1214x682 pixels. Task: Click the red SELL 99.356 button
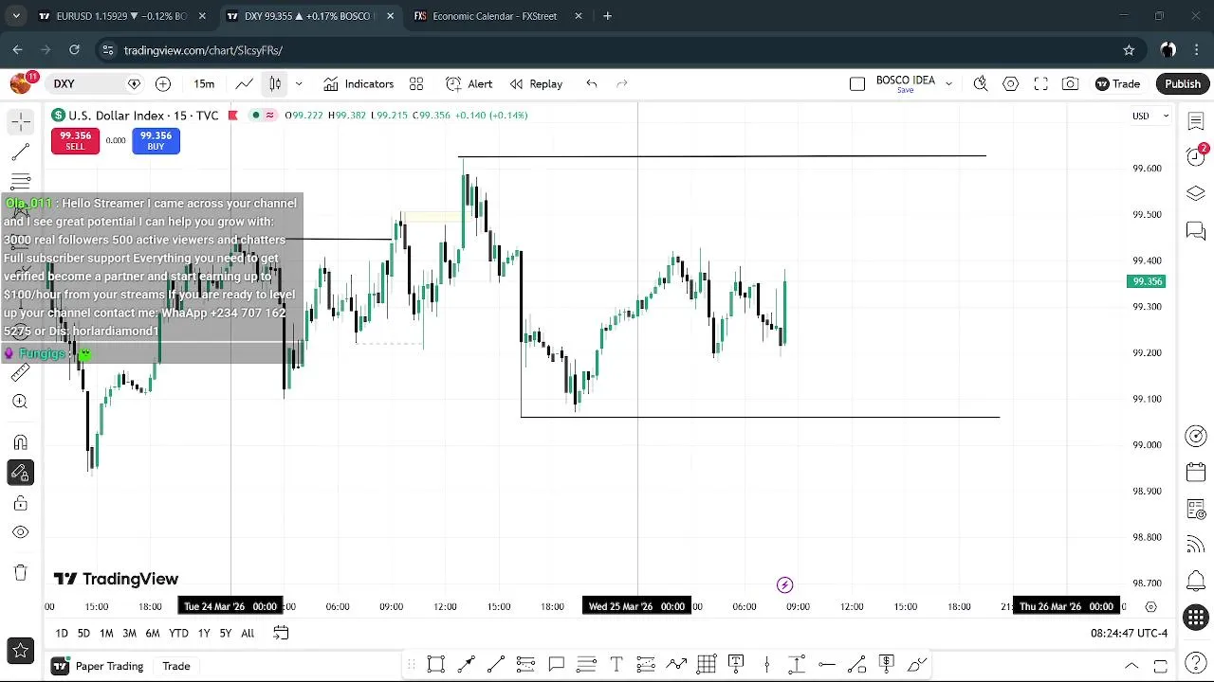[75, 141]
